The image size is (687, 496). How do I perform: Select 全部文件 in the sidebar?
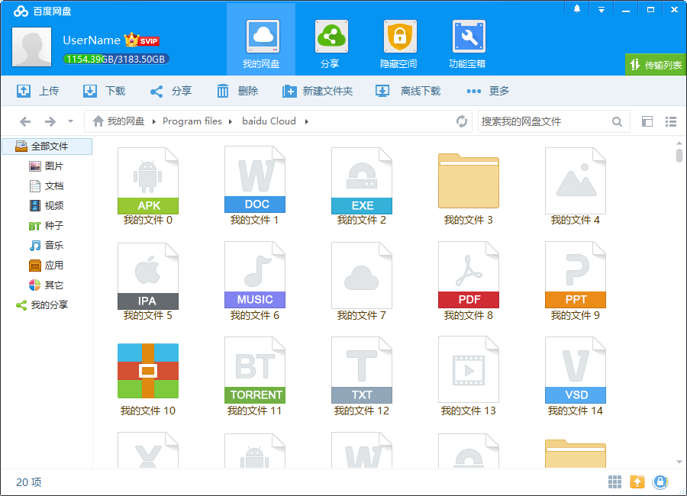point(47,146)
